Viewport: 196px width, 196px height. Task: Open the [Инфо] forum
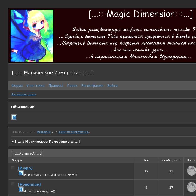click(25, 168)
